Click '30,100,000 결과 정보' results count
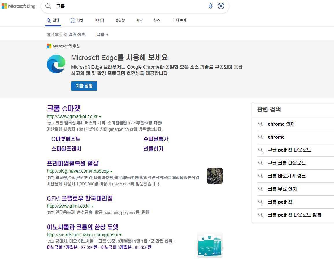This screenshot has height=259, width=334. tap(66, 34)
